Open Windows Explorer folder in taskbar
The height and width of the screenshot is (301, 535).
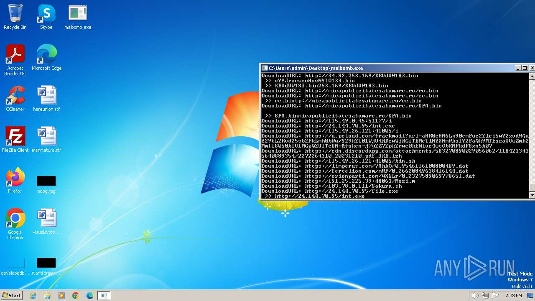[47, 296]
